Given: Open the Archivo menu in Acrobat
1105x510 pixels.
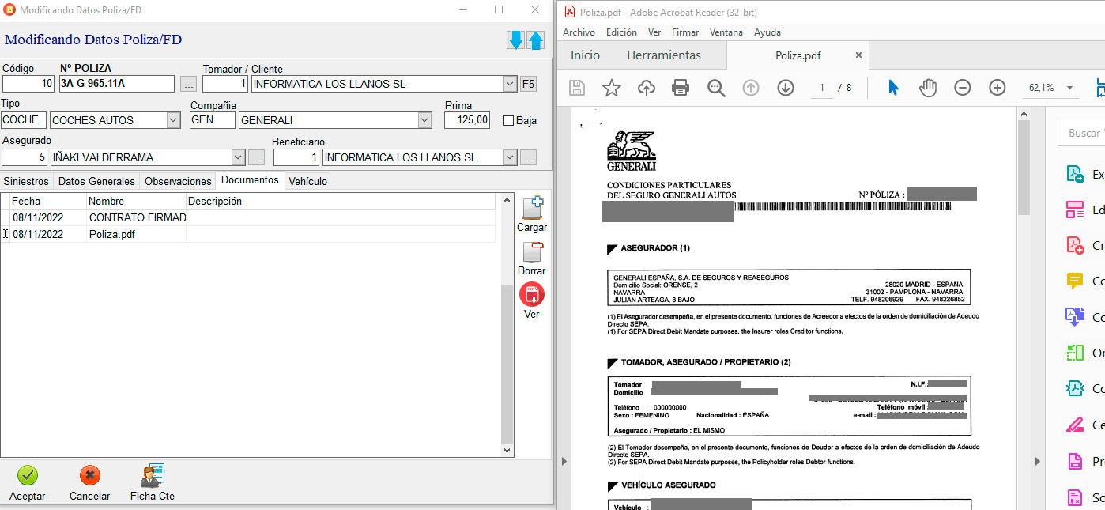Looking at the screenshot, I should [x=579, y=32].
